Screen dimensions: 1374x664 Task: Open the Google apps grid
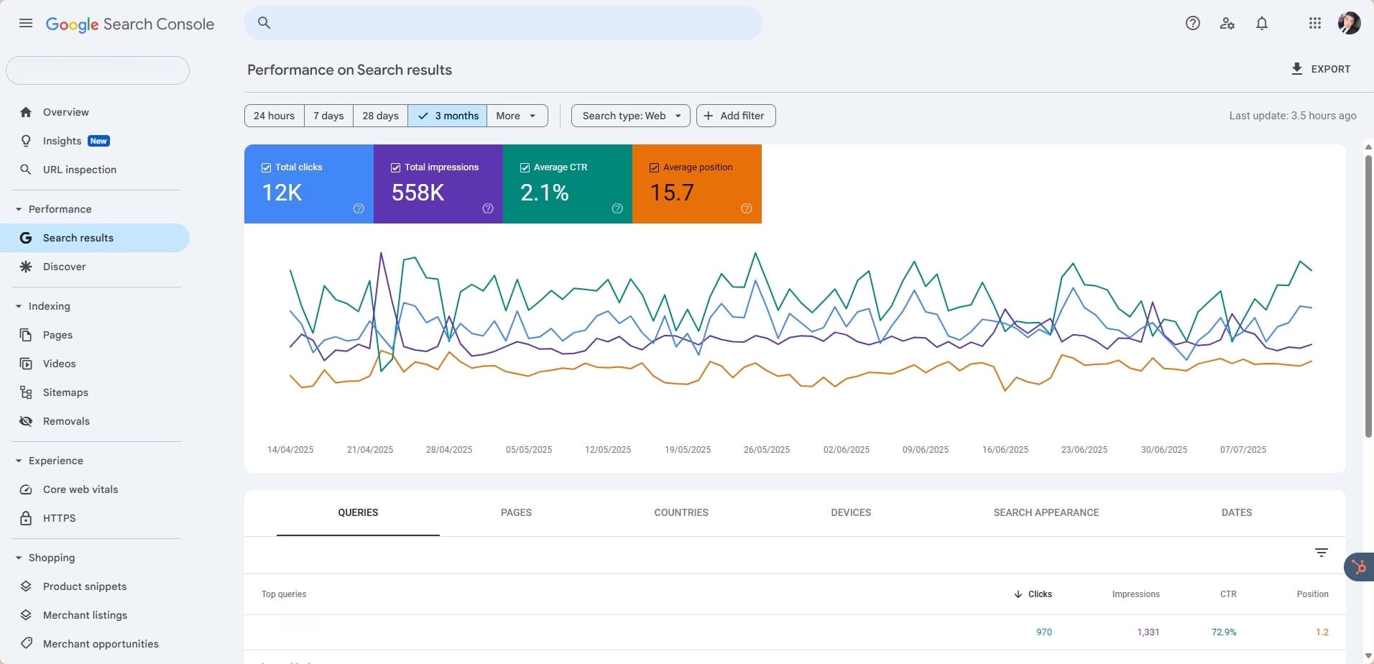pos(1314,23)
